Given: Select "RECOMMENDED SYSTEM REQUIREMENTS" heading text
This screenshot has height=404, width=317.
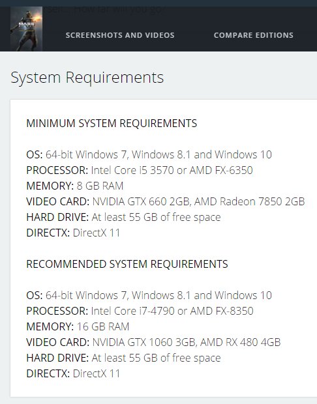Looking at the screenshot, I should (127, 264).
